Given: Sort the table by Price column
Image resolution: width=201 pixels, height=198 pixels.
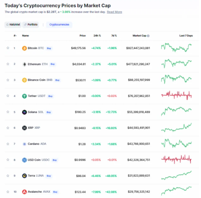Looking at the screenshot, I should [x=82, y=35].
